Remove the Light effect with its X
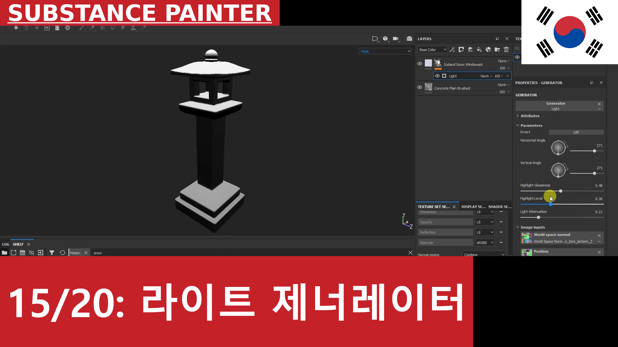618x347 pixels. [x=508, y=76]
